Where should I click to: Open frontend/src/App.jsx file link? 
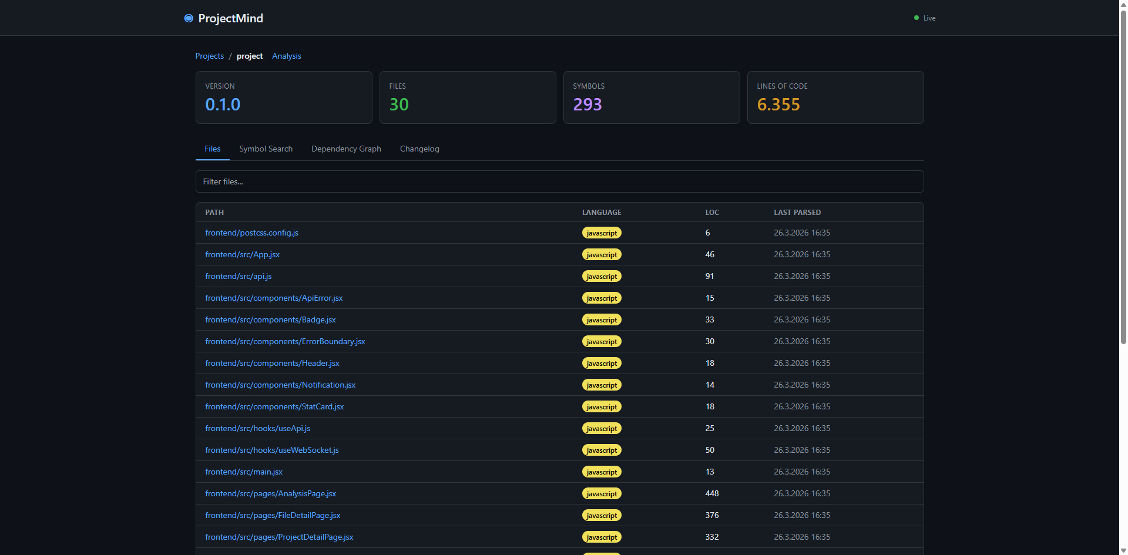coord(242,254)
